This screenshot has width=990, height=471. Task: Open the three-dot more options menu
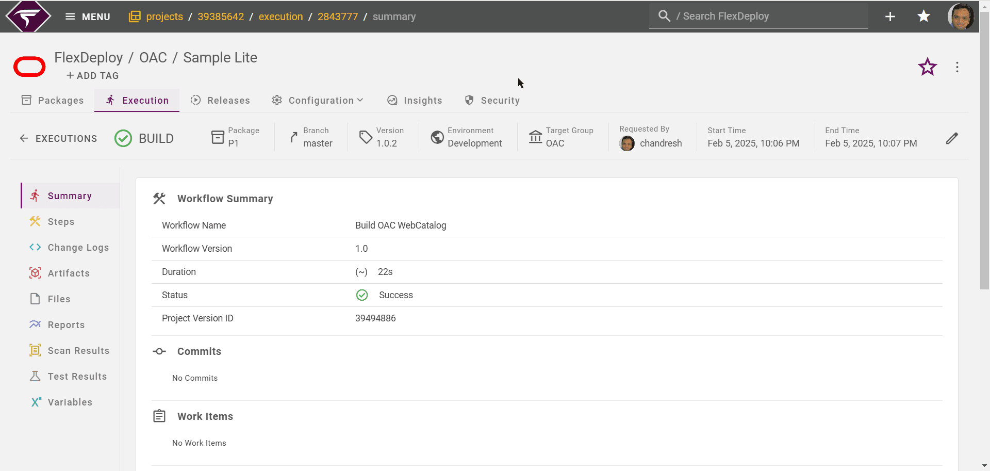tap(957, 67)
